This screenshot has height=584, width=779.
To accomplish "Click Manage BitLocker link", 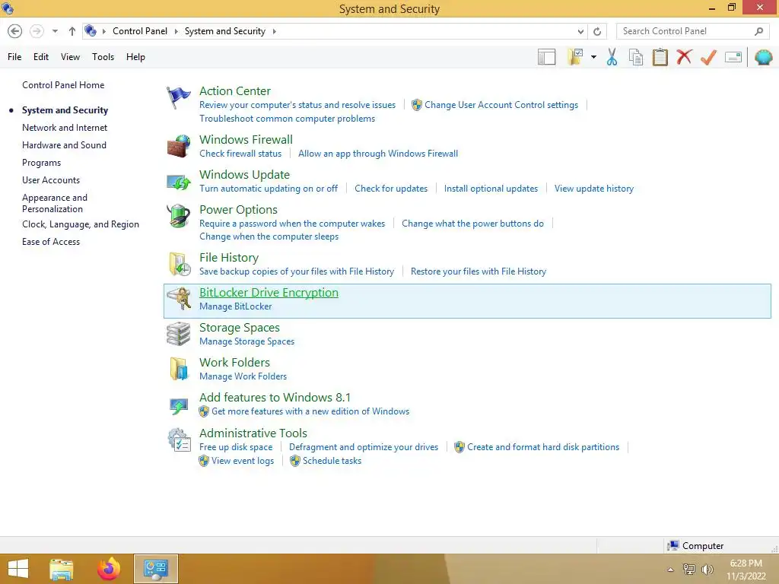I will pos(236,306).
